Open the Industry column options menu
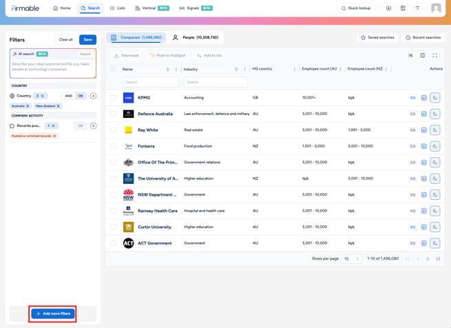The image size is (451, 328). tap(244, 70)
